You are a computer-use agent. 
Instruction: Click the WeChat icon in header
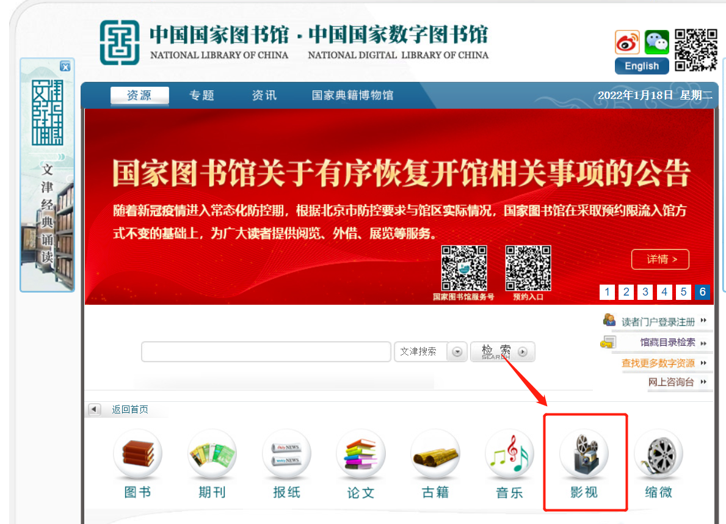[657, 42]
